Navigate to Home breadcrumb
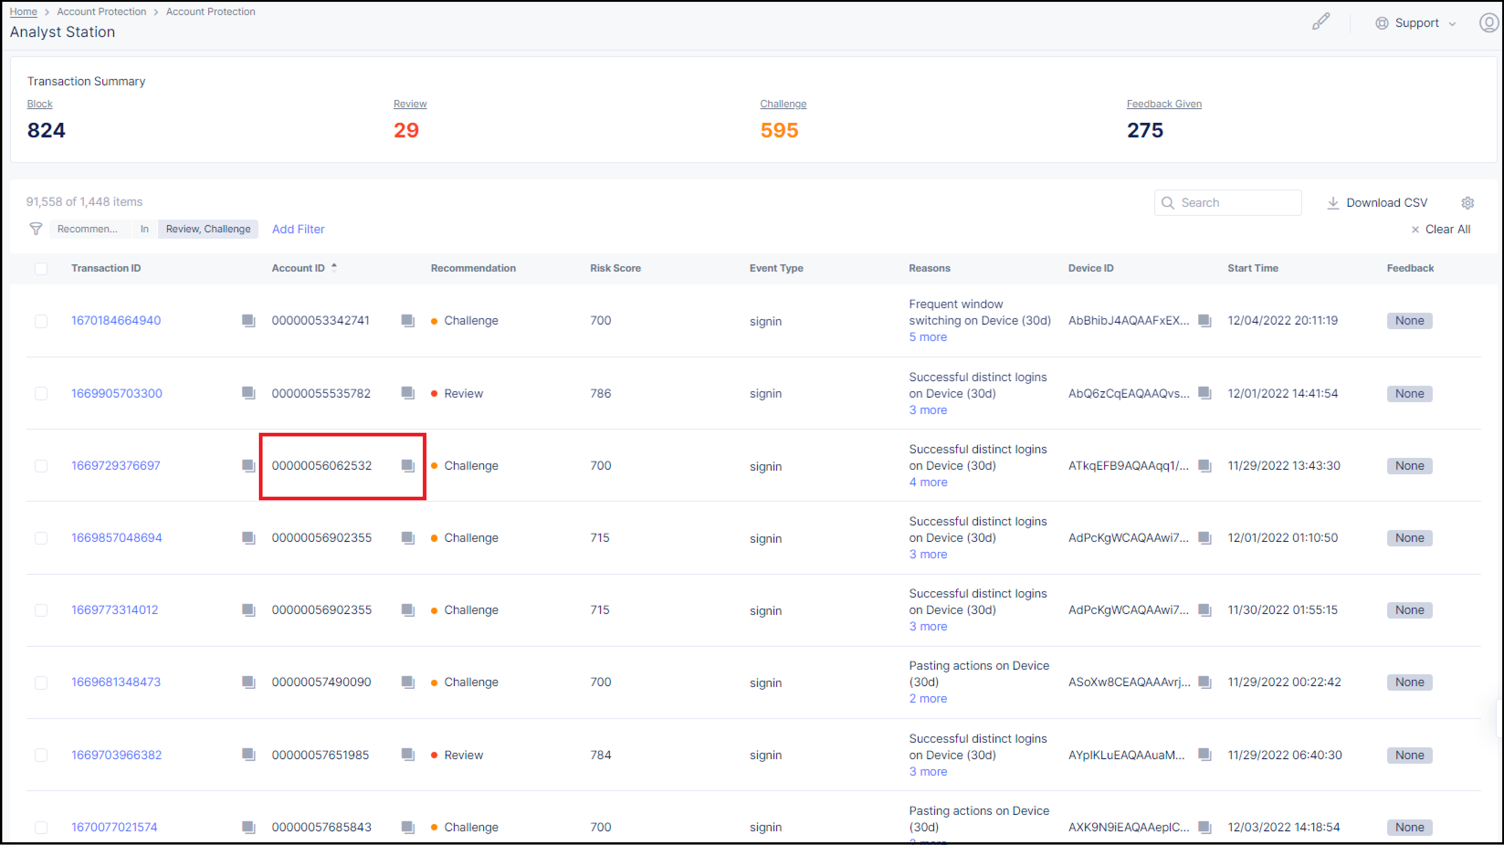The height and width of the screenshot is (845, 1504). [x=23, y=11]
